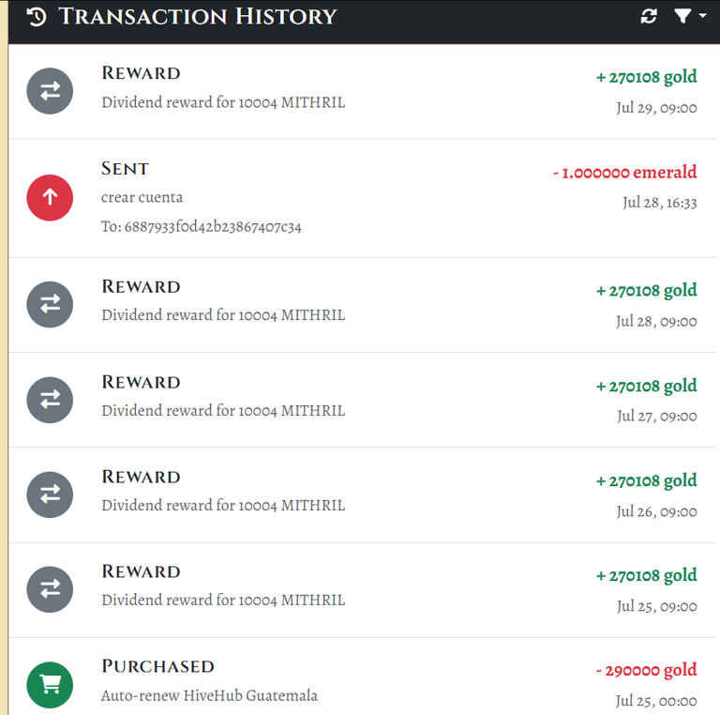720x715 pixels.
Task: Select the Jul 25 reward exchange icon
Action: (x=50, y=589)
